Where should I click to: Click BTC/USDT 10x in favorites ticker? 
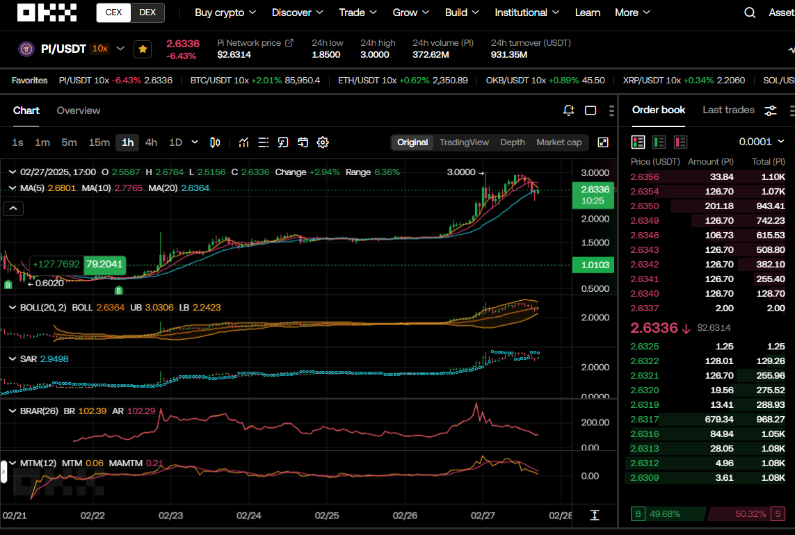255,81
